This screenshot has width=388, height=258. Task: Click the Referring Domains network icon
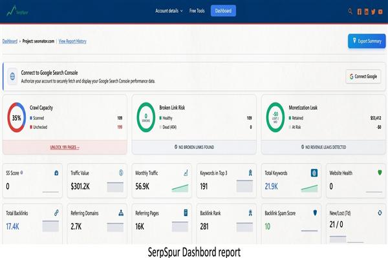[121, 213]
